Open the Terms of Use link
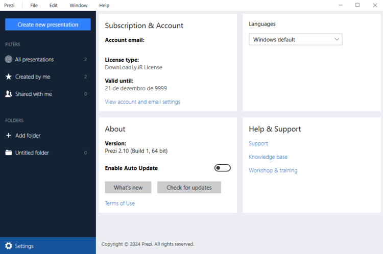This screenshot has height=254, width=383. click(120, 204)
